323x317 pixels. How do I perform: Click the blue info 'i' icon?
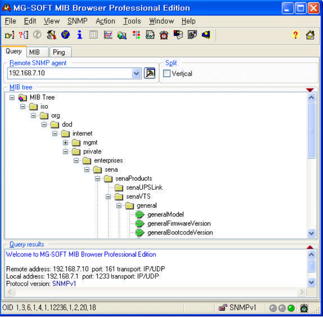click(79, 35)
